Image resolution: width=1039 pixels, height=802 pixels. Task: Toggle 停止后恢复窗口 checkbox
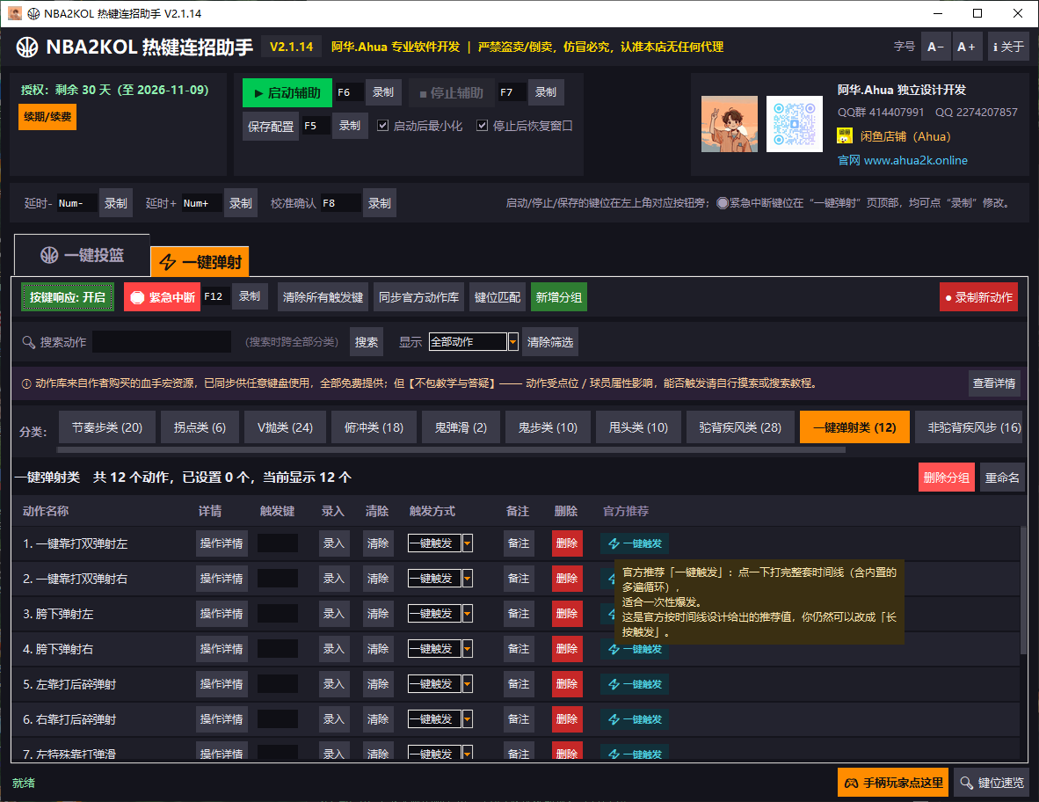(x=483, y=126)
